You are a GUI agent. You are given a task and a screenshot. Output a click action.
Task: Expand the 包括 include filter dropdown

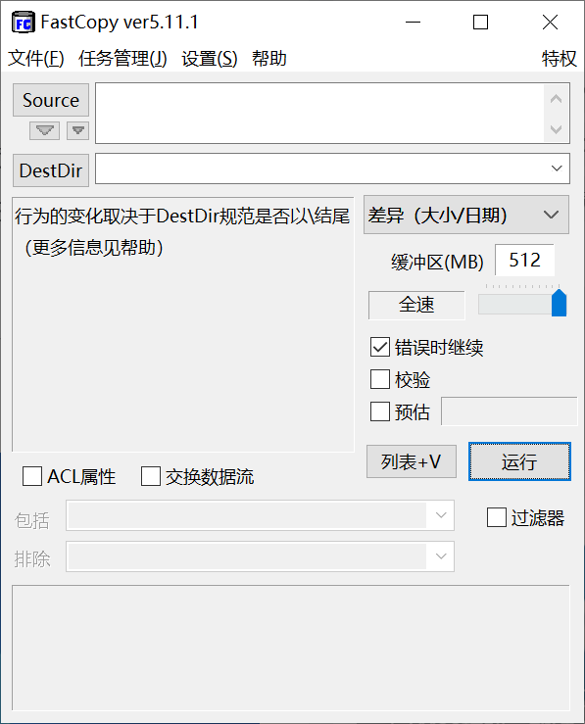point(441,515)
